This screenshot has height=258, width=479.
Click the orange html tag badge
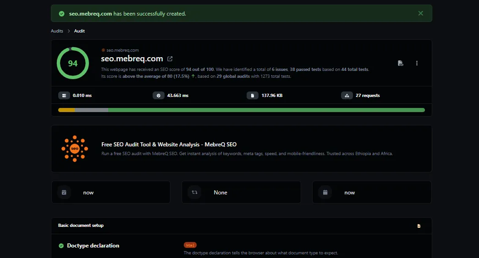pyautogui.click(x=190, y=245)
